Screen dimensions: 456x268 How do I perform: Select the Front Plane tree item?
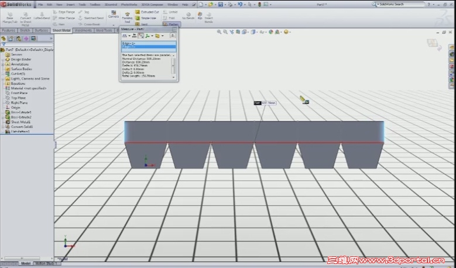[19, 93]
